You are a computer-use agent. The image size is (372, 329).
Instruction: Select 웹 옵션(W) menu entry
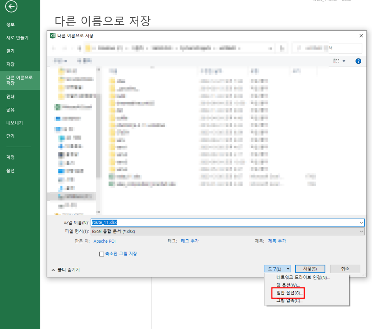(x=288, y=285)
